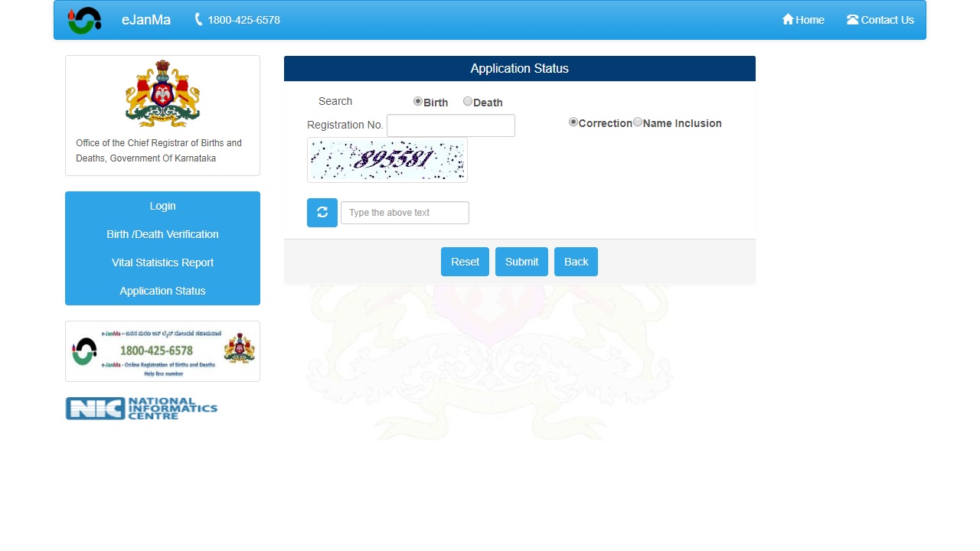The image size is (980, 551).
Task: Refresh the captcha image
Action: click(x=322, y=212)
